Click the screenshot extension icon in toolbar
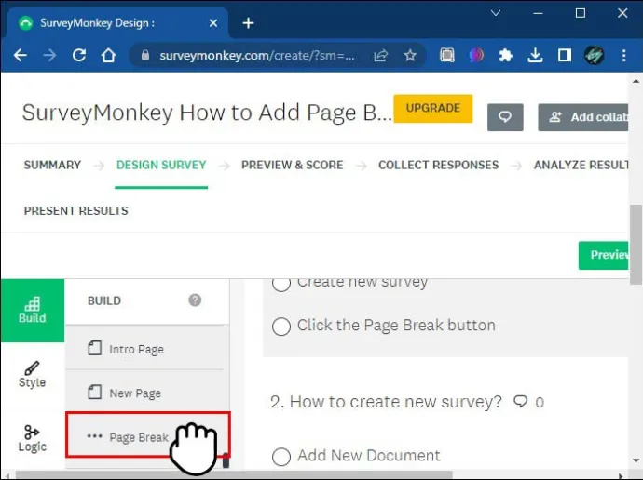Viewport: 643px width, 480px height. click(447, 55)
